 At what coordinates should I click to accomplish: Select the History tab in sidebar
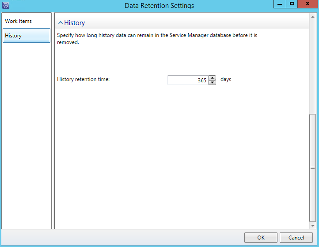click(x=27, y=36)
